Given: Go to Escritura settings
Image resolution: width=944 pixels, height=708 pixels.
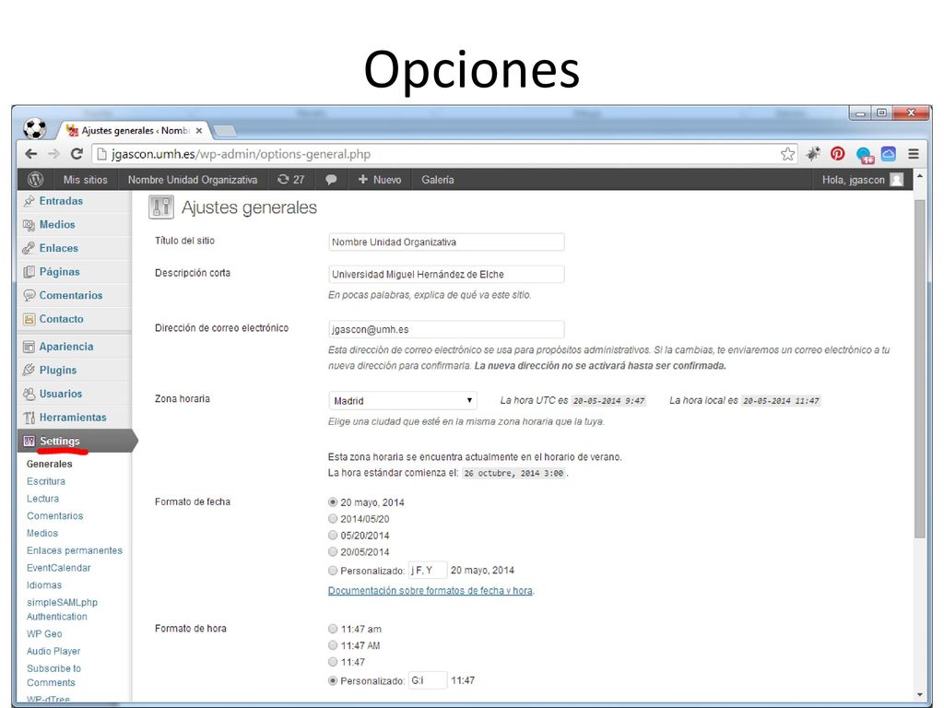Looking at the screenshot, I should [x=46, y=481].
